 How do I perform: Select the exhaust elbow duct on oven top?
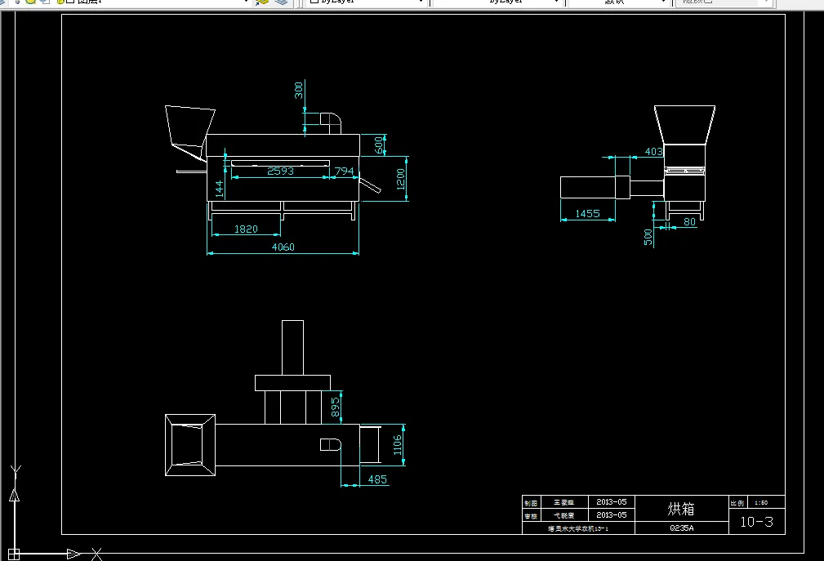(x=331, y=123)
